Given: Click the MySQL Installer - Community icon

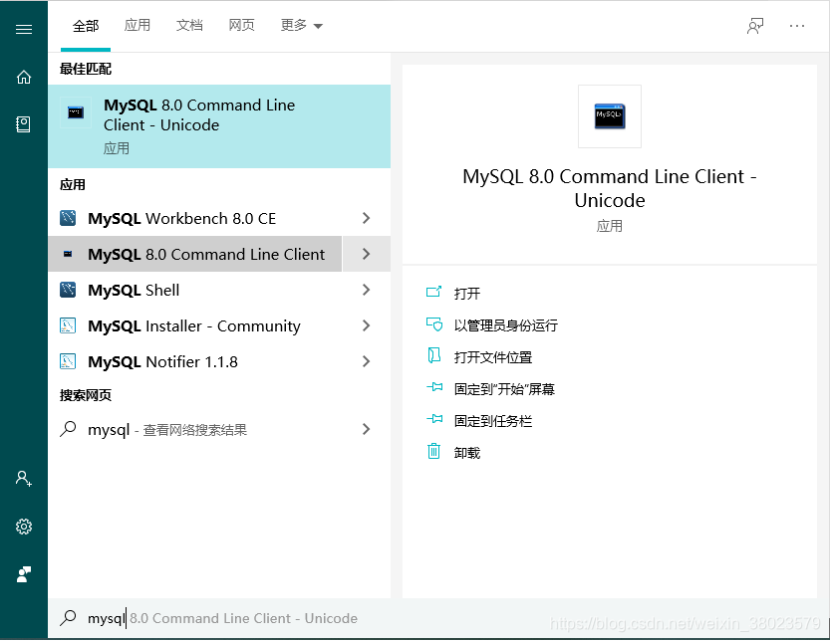Looking at the screenshot, I should [68, 325].
